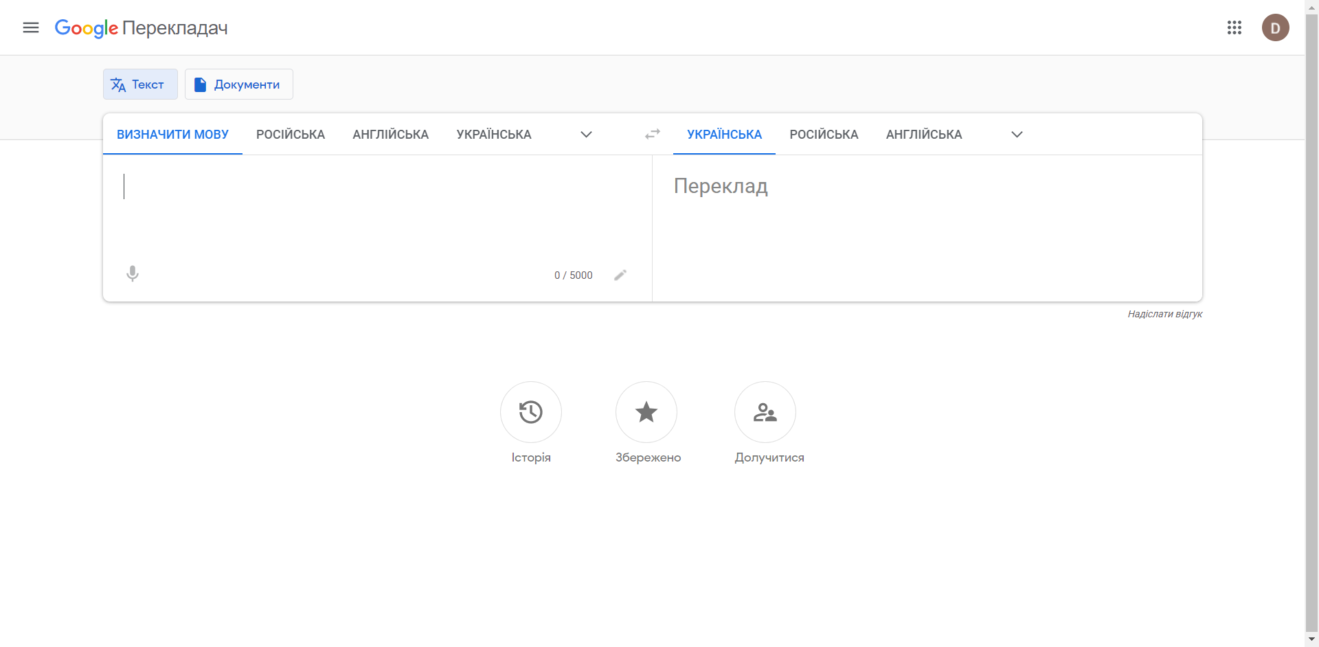Viewport: 1319px width, 647px height.
Task: Open the Google Translate home logo
Action: pyautogui.click(x=141, y=28)
